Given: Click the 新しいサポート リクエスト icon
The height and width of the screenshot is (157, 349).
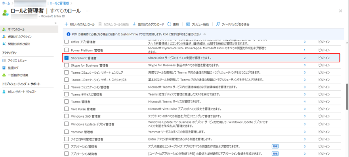Looking at the screenshot, I should [4, 92].
